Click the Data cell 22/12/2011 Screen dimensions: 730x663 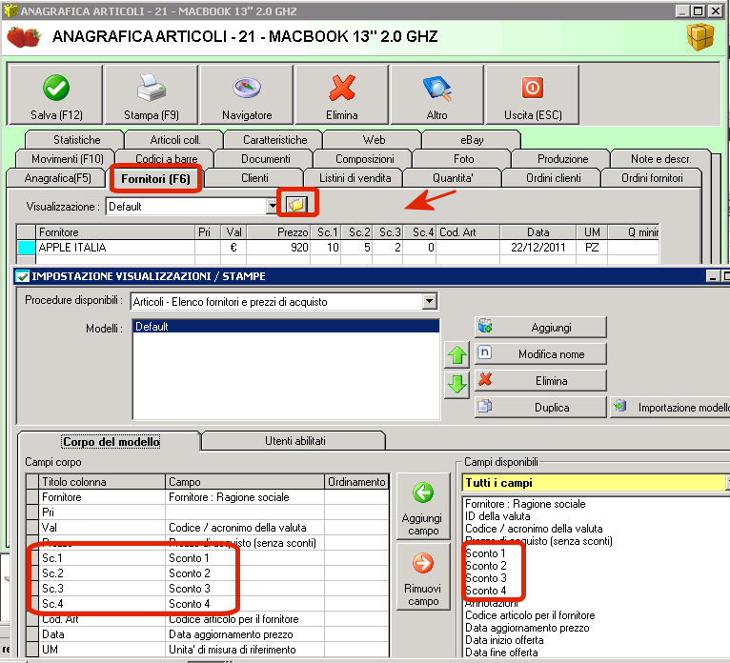tap(537, 248)
